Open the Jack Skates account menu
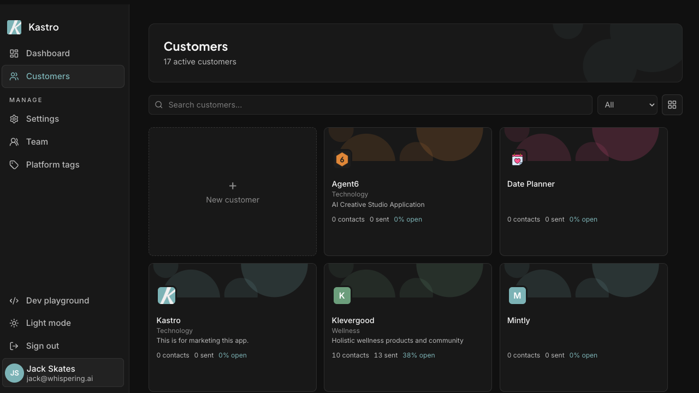This screenshot has width=699, height=393. tap(63, 373)
